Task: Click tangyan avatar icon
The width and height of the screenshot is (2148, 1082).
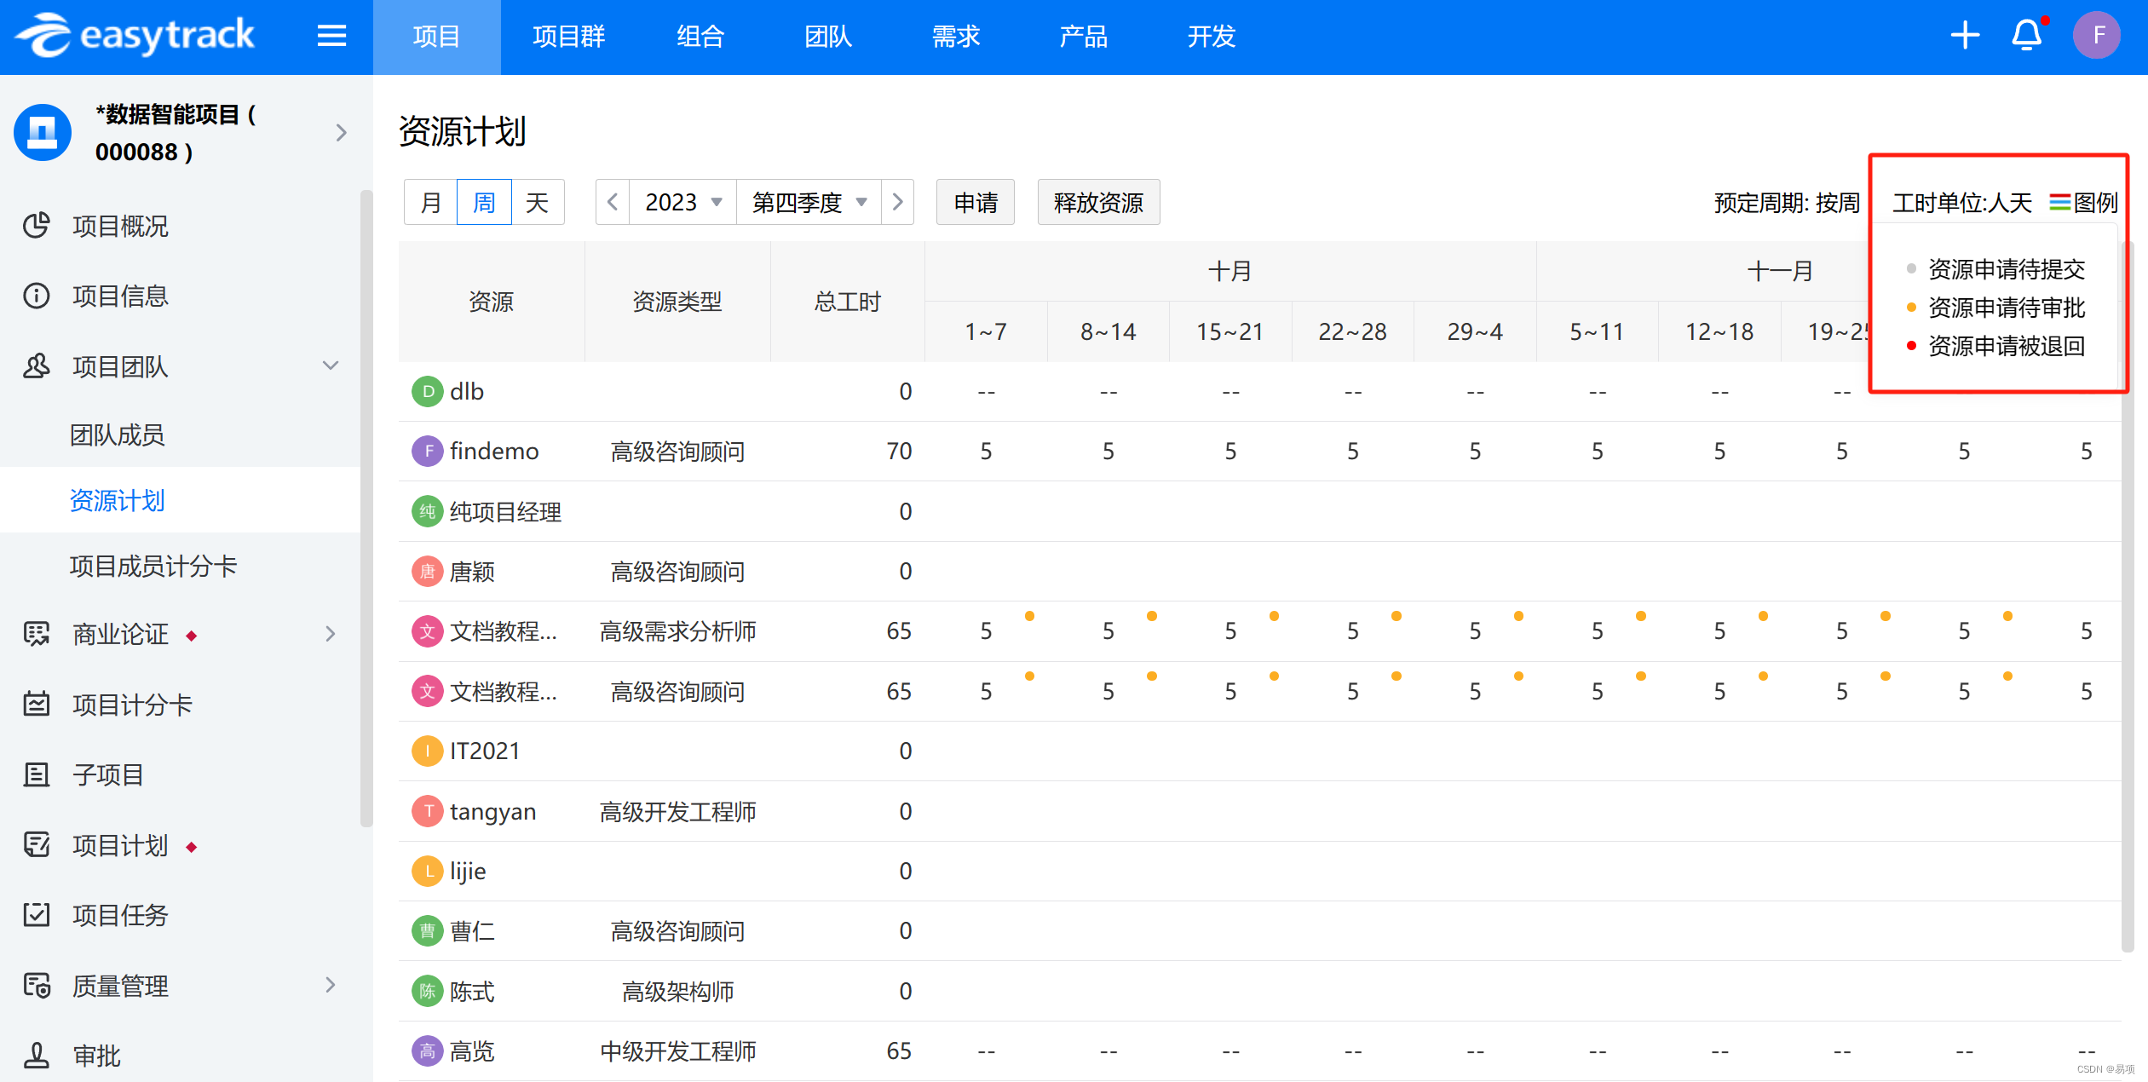Action: (428, 811)
